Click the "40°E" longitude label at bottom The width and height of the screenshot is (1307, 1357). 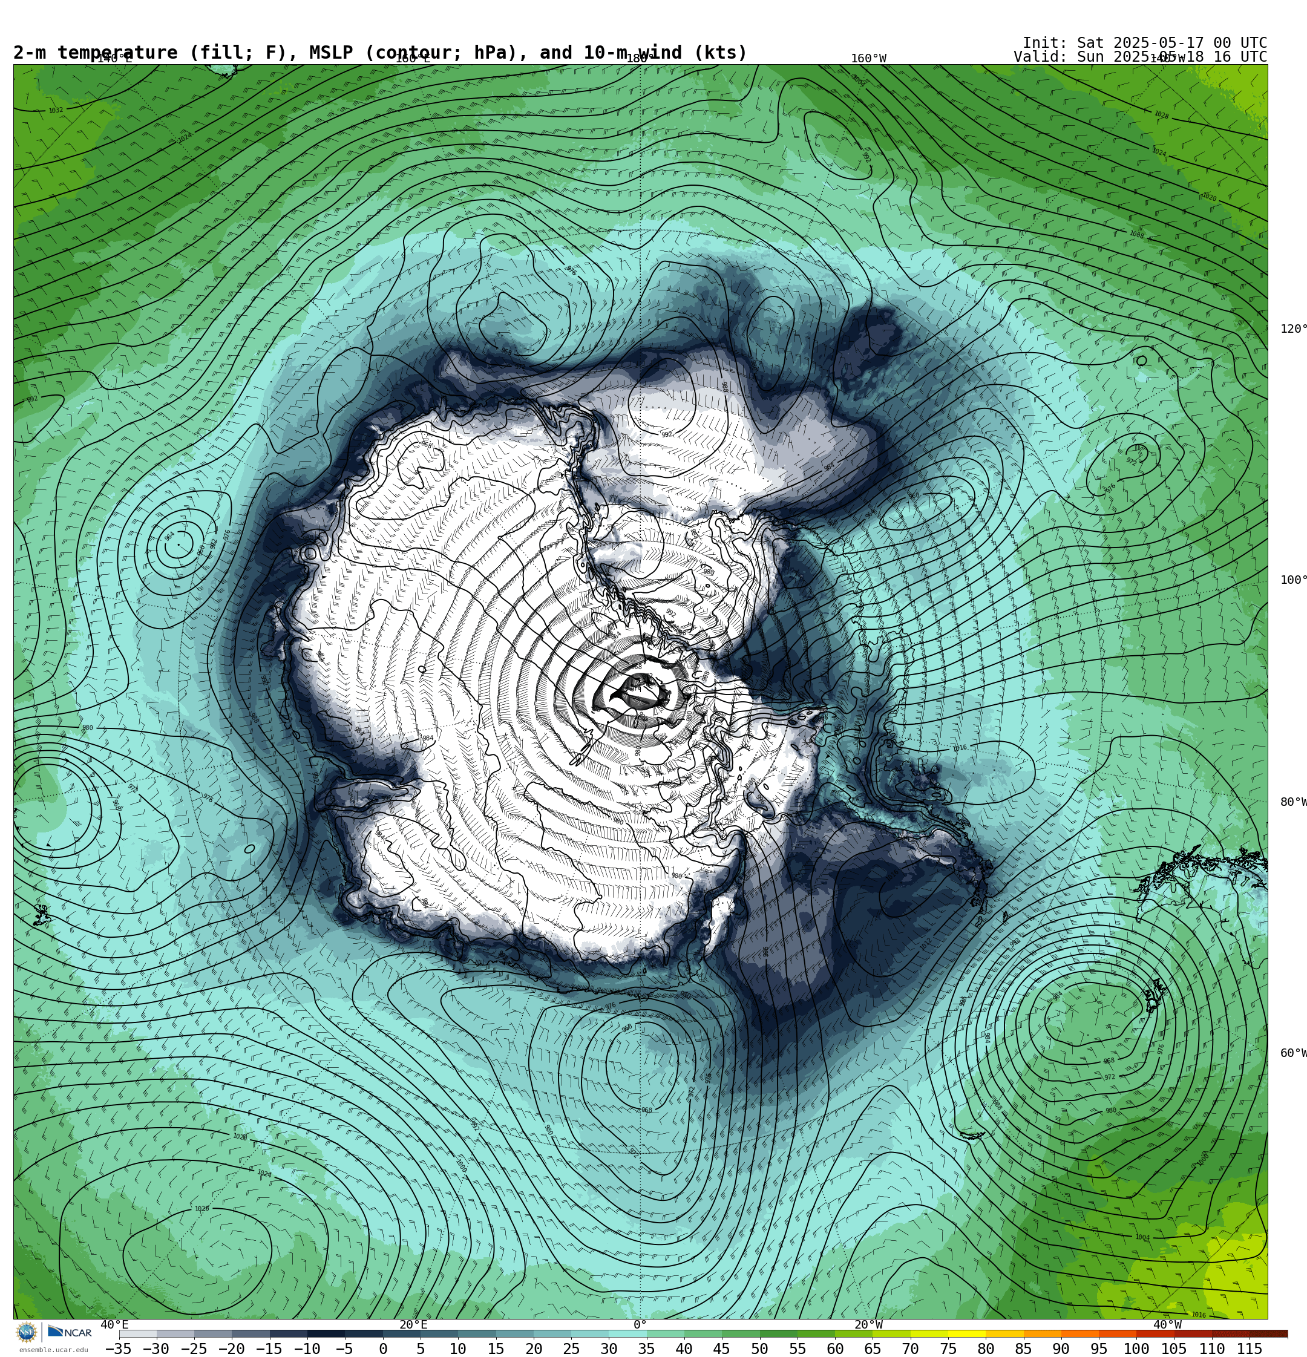(x=114, y=1324)
